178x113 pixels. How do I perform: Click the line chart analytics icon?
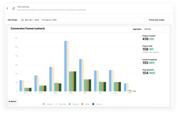tap(14, 8)
